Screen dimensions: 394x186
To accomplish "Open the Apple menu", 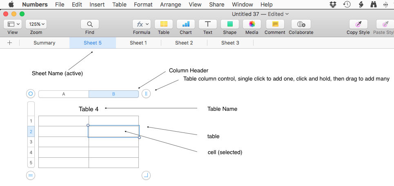I will pyautogui.click(x=11, y=4).
